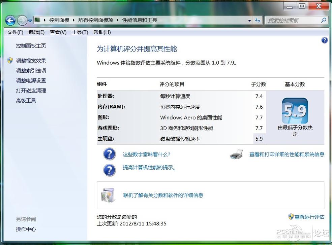This screenshot has height=245, width=332.
Task: Click 控制面板 breadcrumb in address bar
Action: tap(59, 20)
